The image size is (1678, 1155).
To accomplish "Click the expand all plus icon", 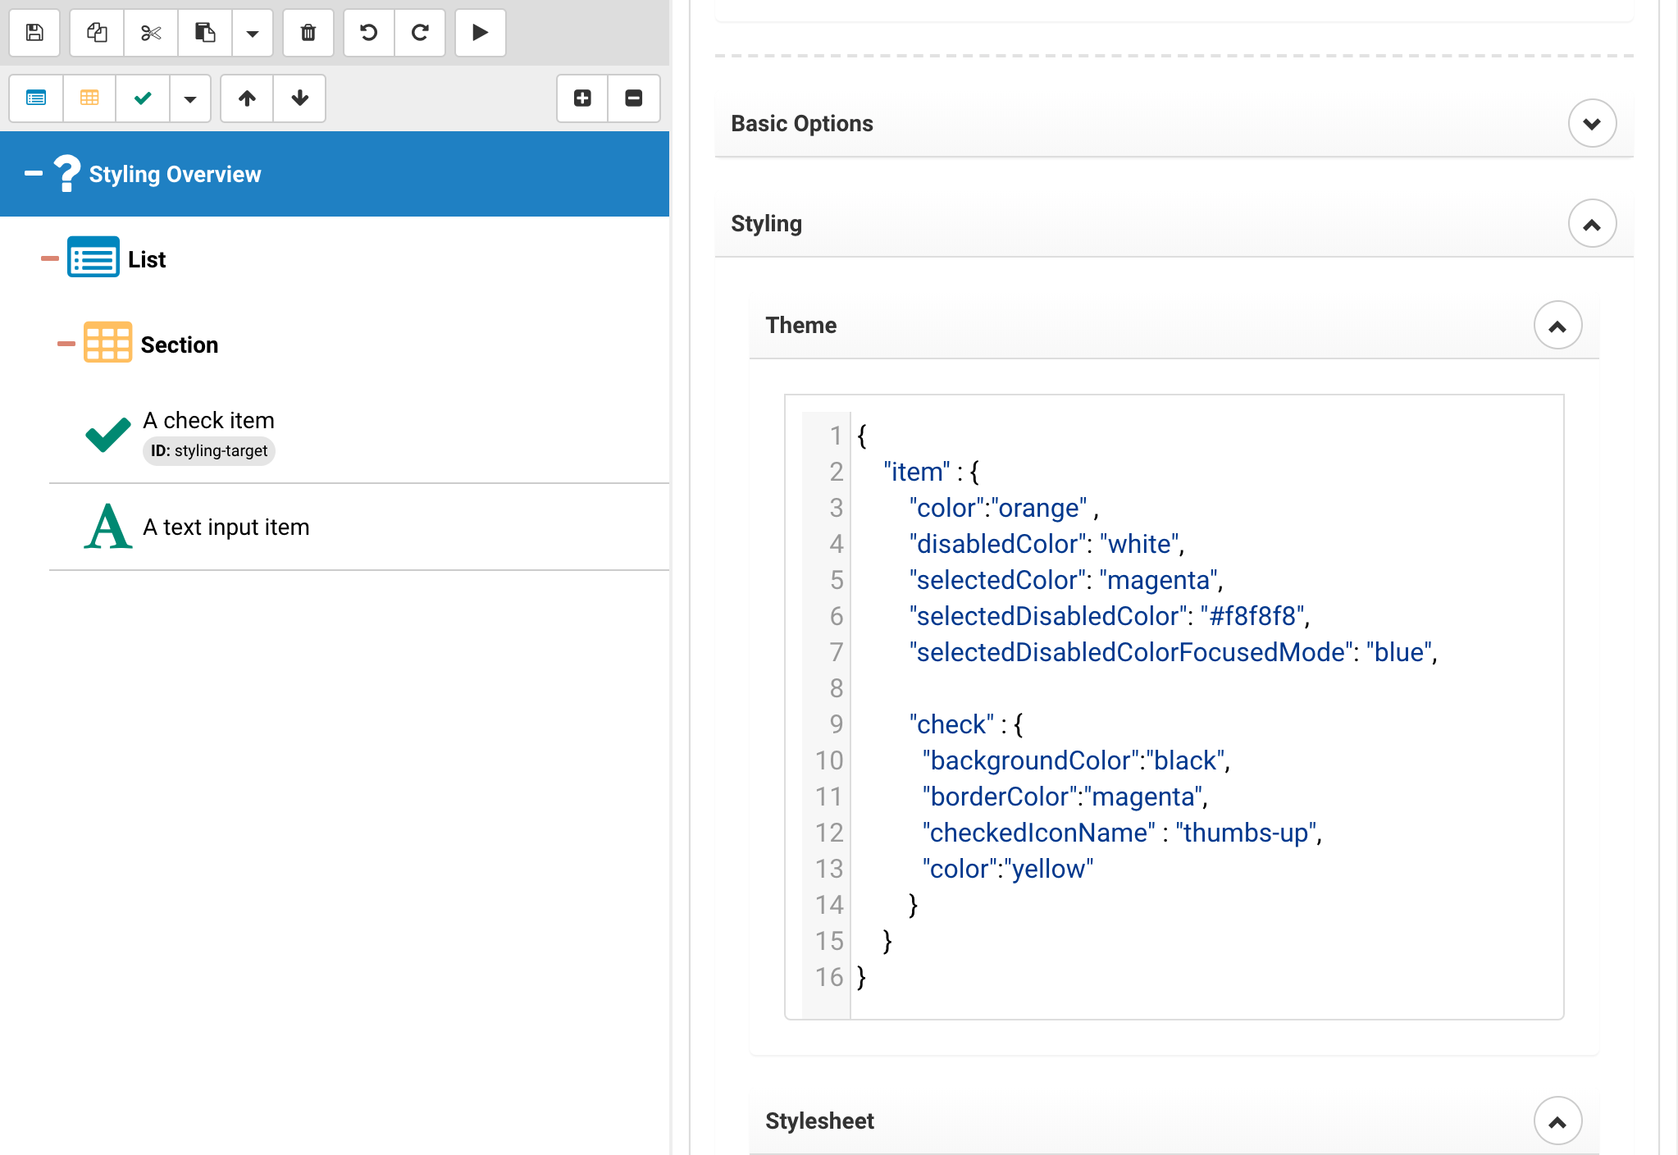I will tap(582, 98).
